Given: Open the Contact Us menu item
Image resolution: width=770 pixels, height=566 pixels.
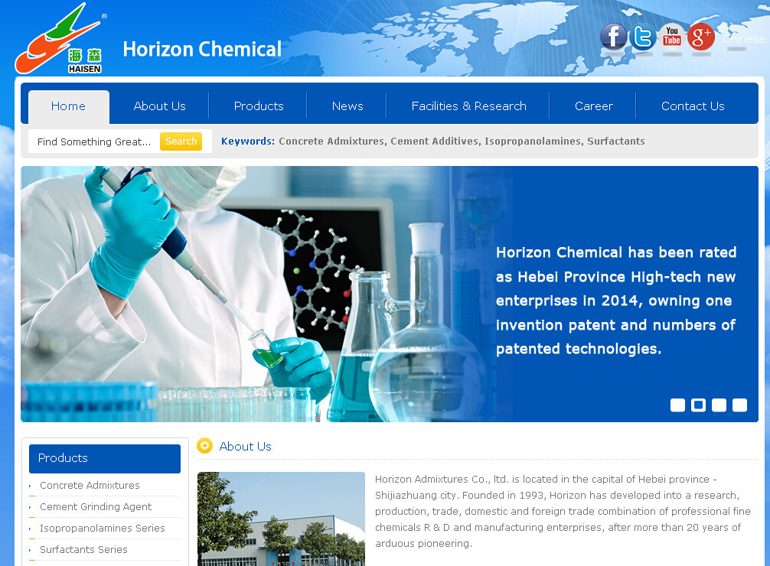Looking at the screenshot, I should [693, 106].
